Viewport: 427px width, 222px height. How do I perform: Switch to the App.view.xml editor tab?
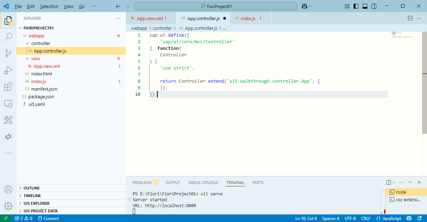(151, 18)
